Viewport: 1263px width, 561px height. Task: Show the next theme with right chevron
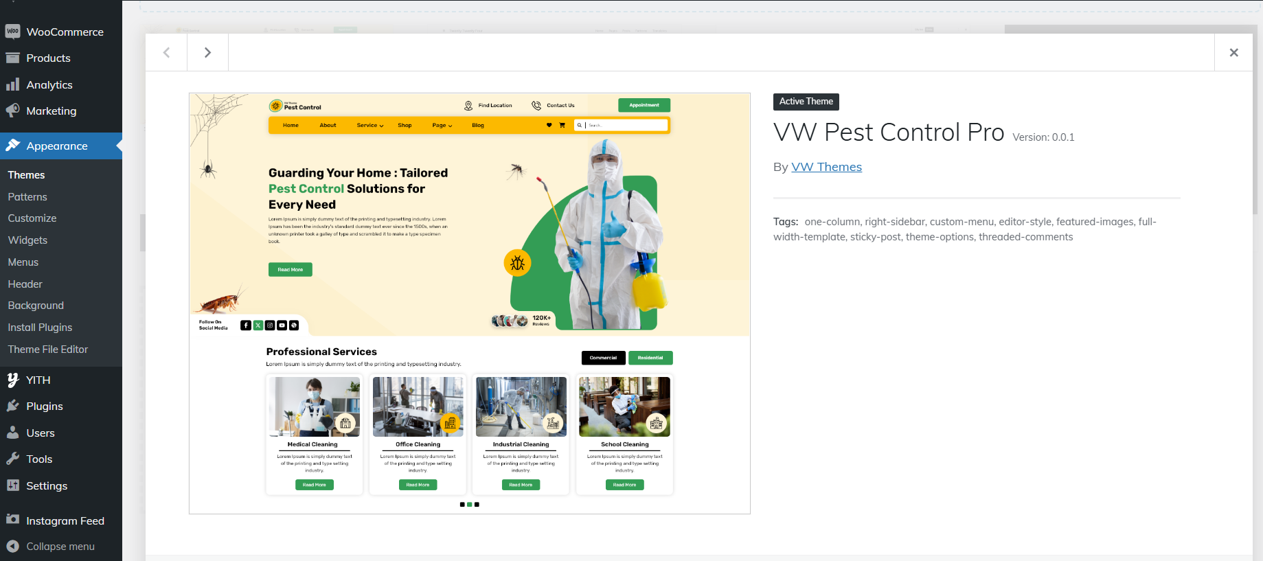coord(207,53)
